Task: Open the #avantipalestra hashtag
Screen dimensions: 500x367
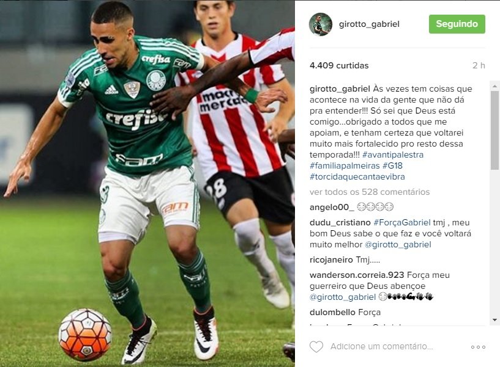Action: 393,154
